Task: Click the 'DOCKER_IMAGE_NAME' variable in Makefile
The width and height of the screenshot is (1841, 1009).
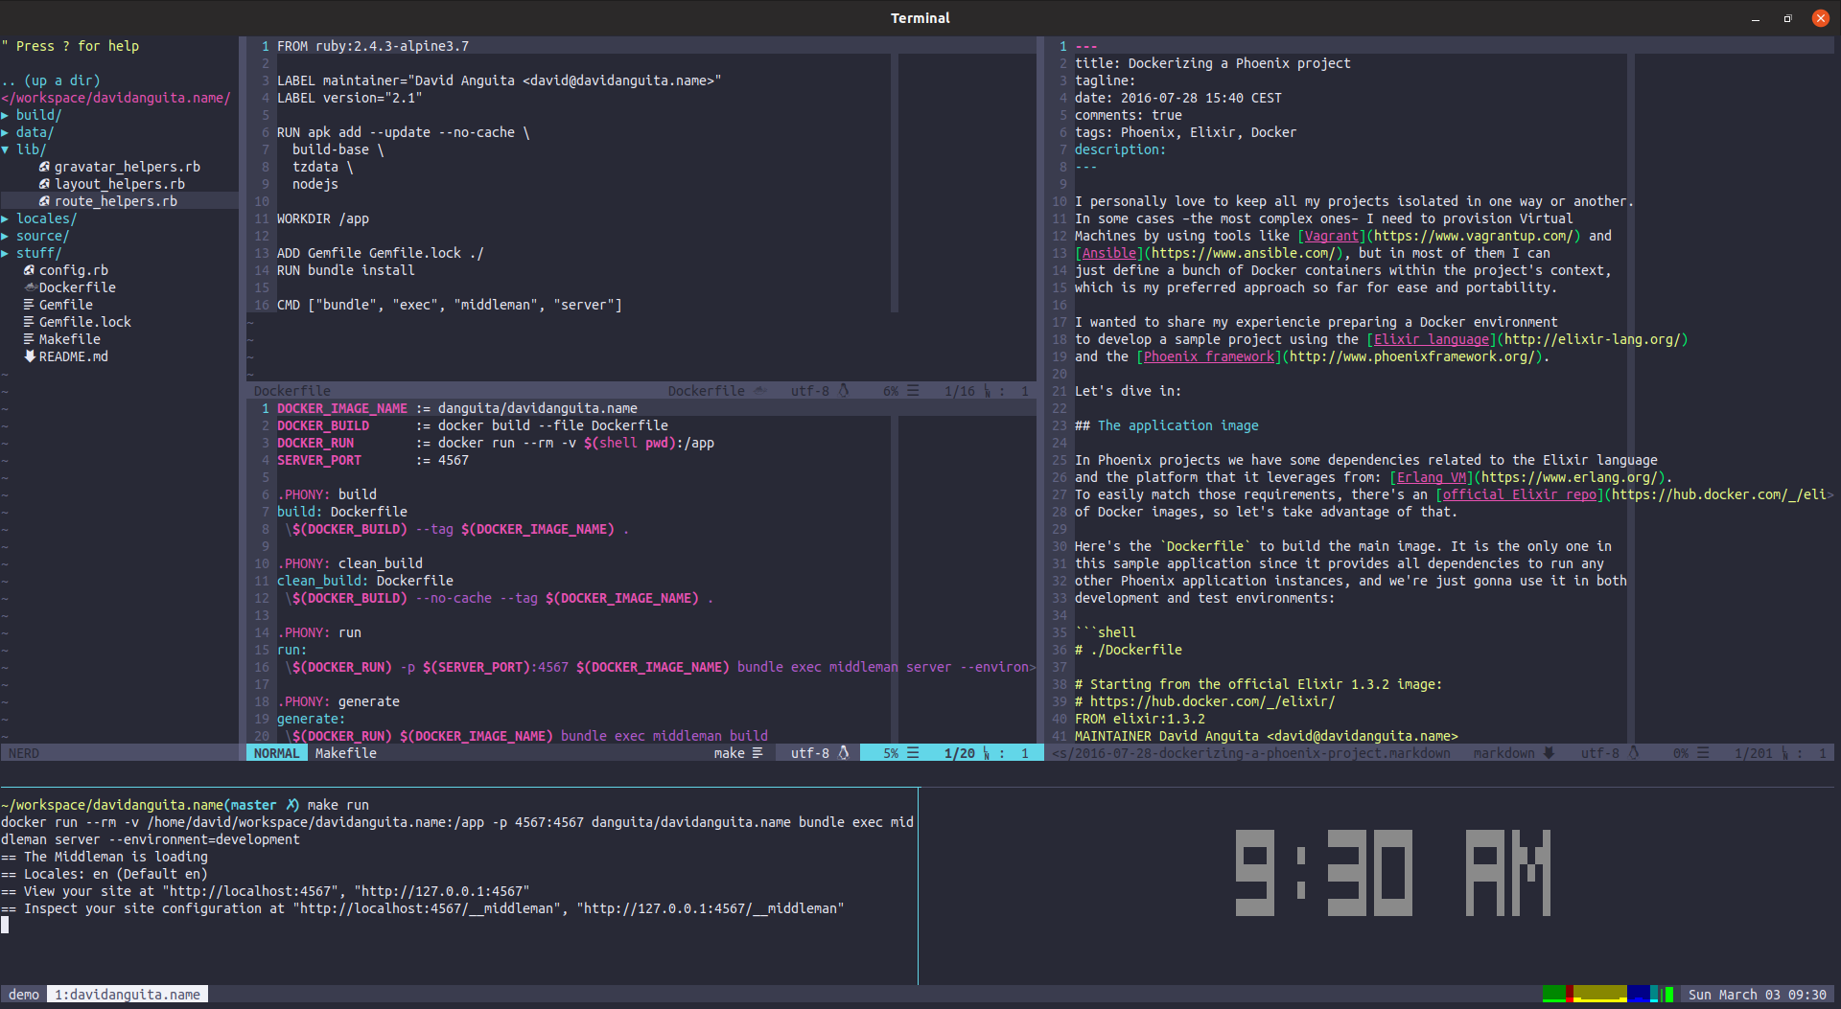Action: click(342, 408)
